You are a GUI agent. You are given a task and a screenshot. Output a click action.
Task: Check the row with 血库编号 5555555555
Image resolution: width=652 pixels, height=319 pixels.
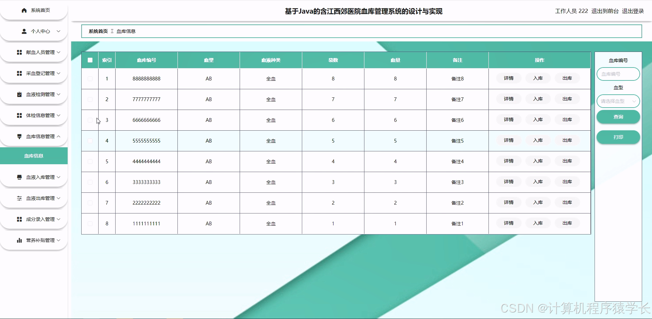tap(90, 141)
